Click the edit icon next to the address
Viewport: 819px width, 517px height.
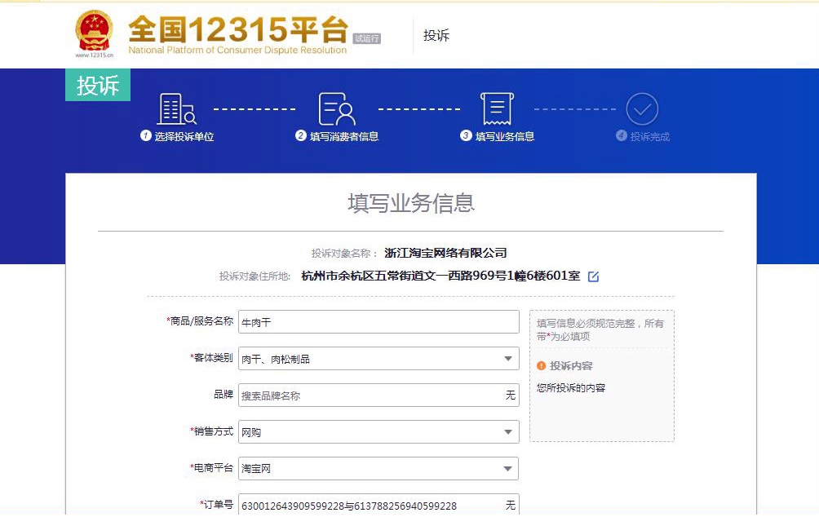click(x=592, y=276)
